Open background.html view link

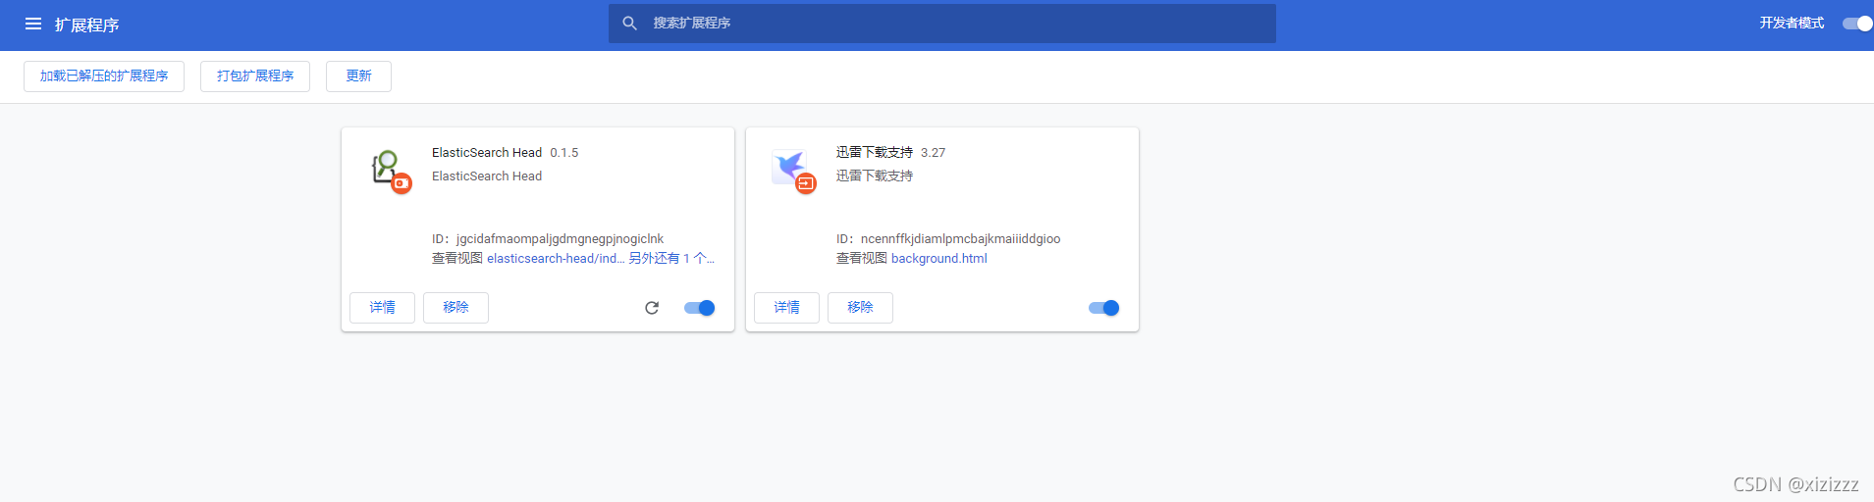pos(939,259)
